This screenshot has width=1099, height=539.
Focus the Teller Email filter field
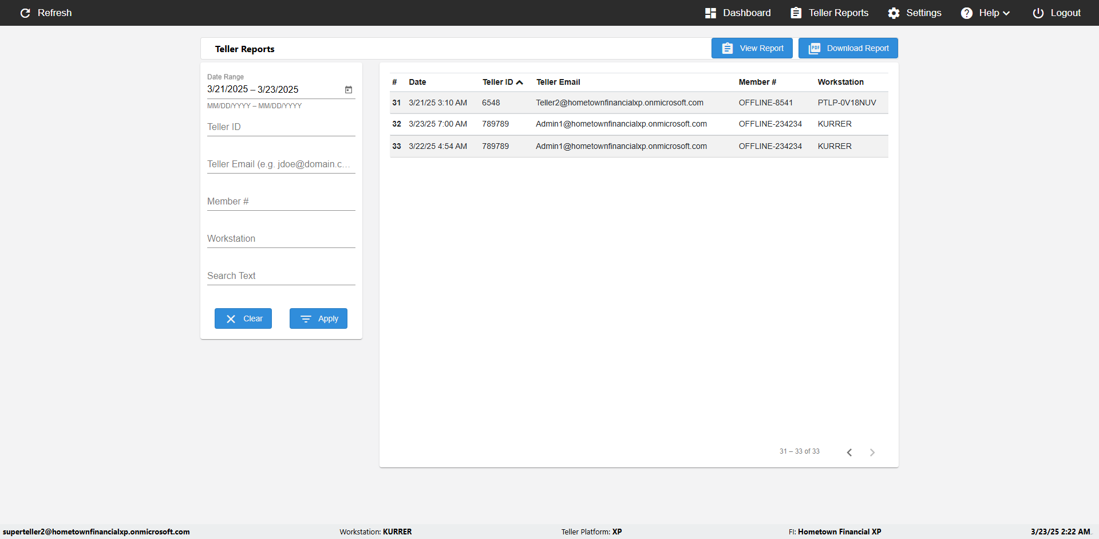tap(281, 164)
